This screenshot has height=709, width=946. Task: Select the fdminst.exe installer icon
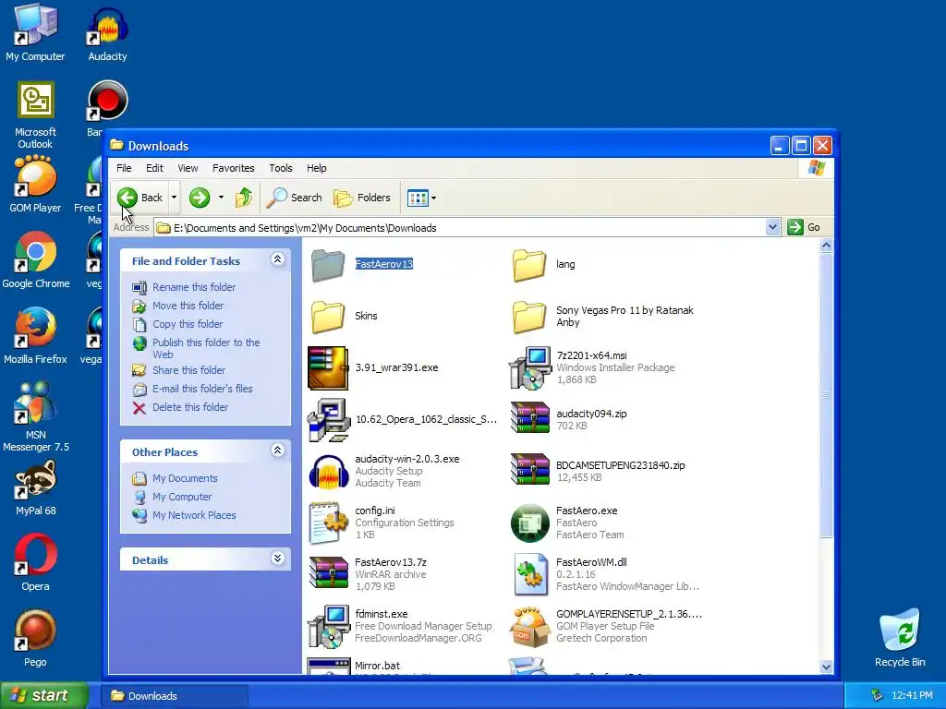click(x=328, y=627)
